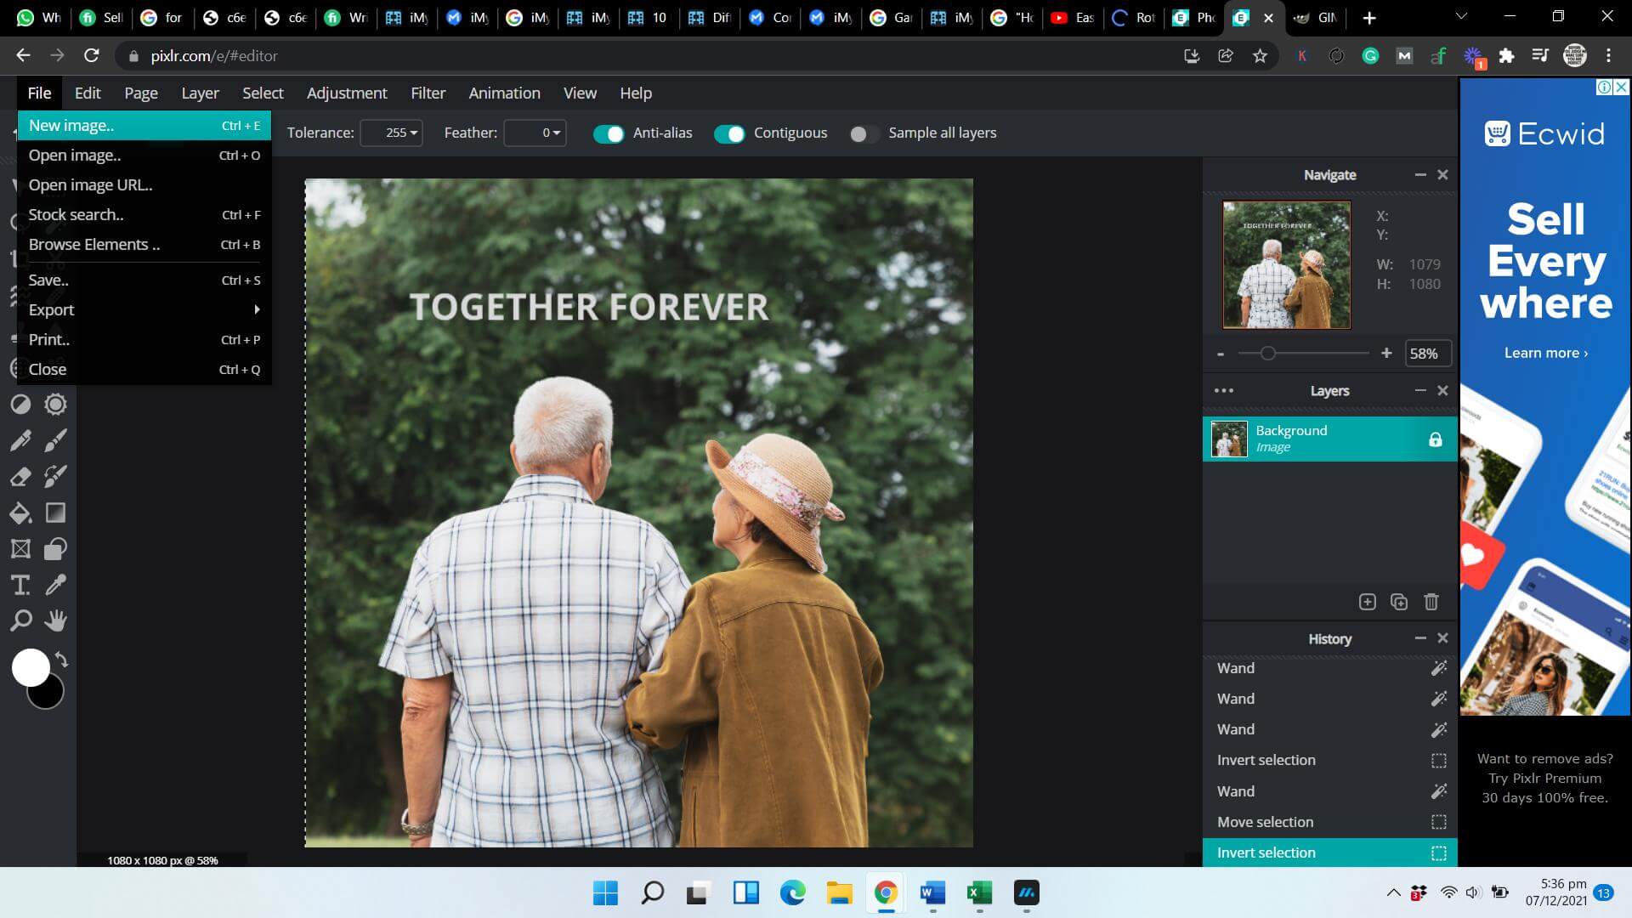Toggle the Anti-alias switch
Viewport: 1632px width, 918px height.
[x=608, y=133]
